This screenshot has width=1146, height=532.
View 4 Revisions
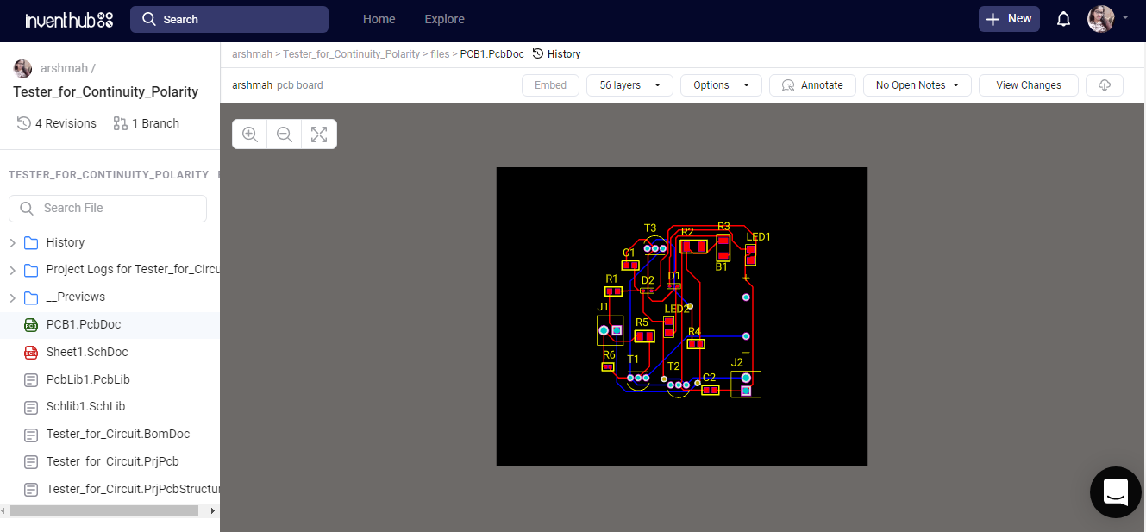coord(57,123)
